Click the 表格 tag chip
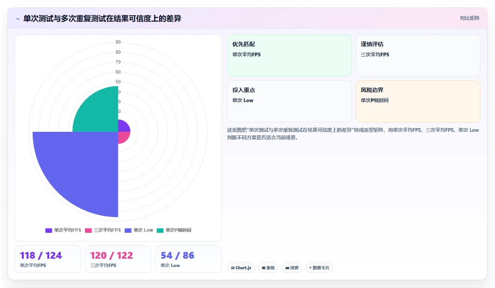The image size is (495, 288). pos(268,268)
